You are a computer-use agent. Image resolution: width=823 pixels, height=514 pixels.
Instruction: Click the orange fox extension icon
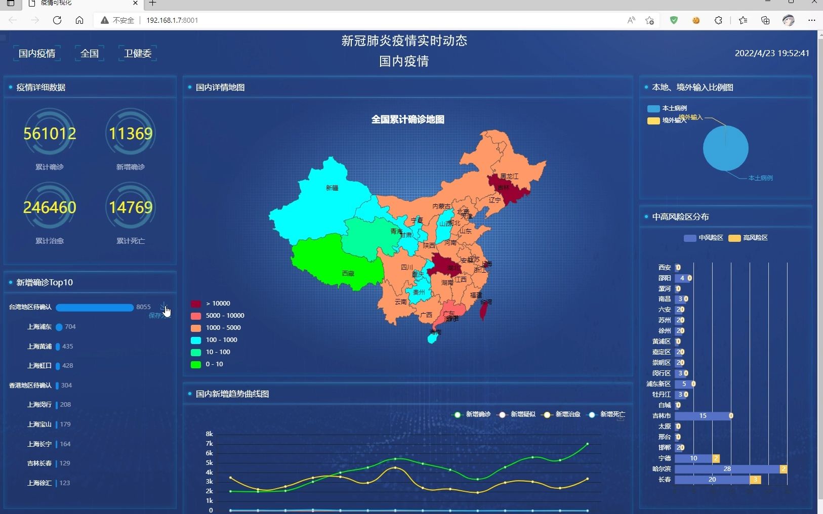tap(695, 20)
